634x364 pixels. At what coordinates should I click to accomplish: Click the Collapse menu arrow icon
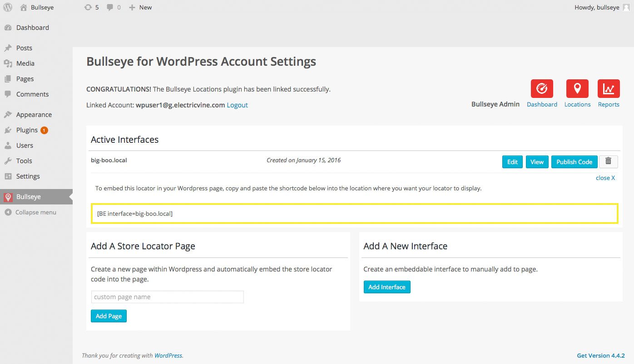click(x=8, y=212)
